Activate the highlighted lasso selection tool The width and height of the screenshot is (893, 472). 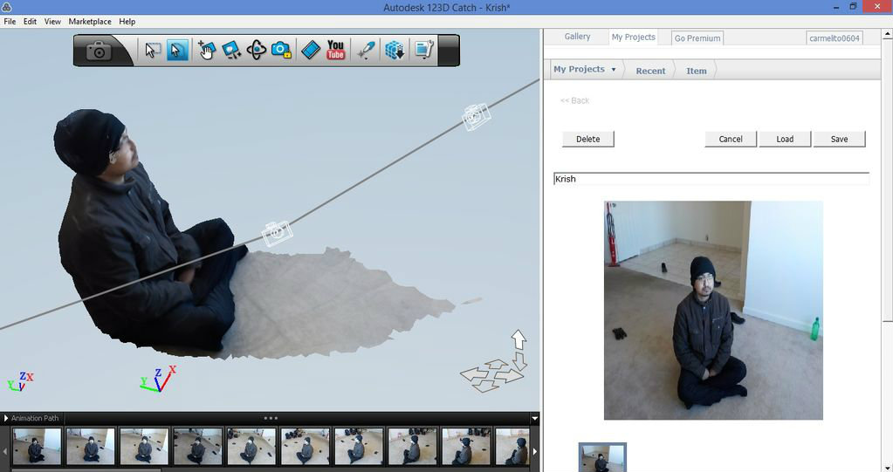[x=176, y=50]
